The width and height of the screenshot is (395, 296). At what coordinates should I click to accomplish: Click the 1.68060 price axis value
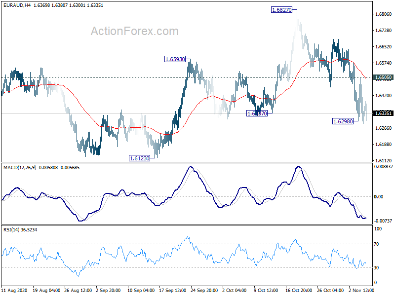pyautogui.click(x=384, y=14)
